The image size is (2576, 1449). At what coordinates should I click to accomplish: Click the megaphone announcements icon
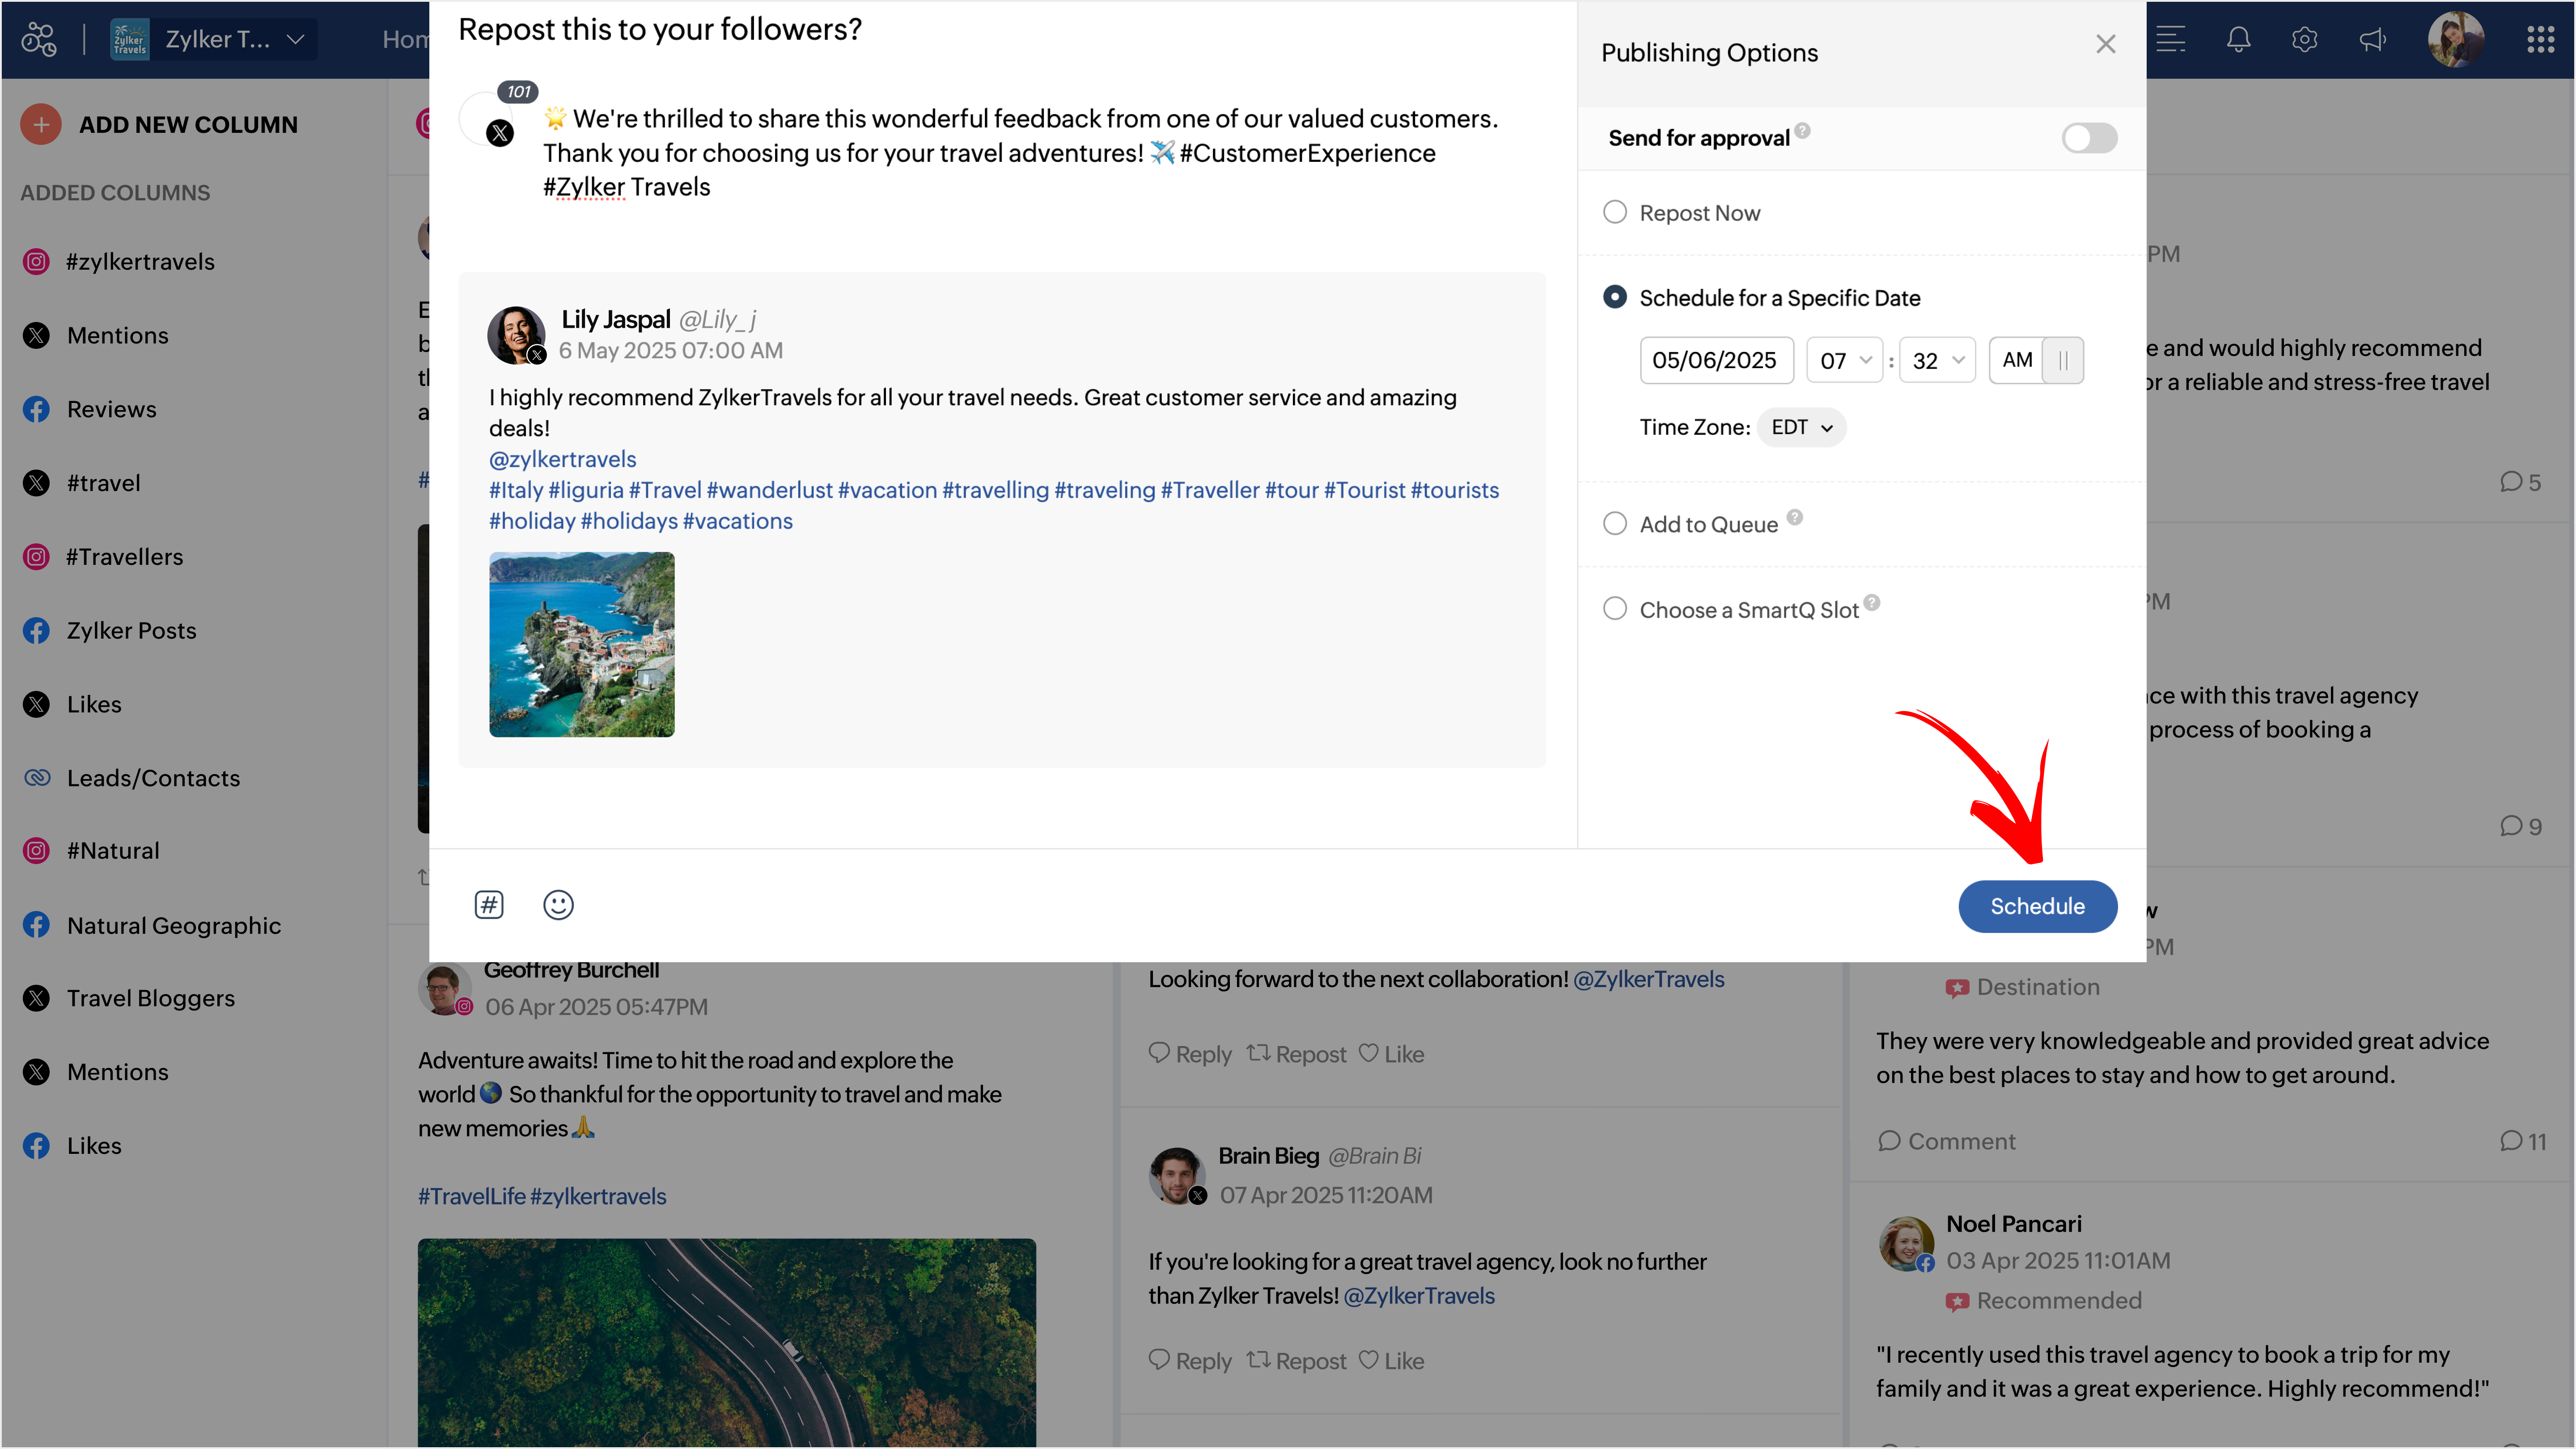pyautogui.click(x=2372, y=40)
